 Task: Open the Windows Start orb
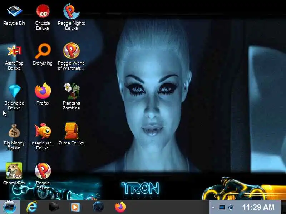[10, 207]
